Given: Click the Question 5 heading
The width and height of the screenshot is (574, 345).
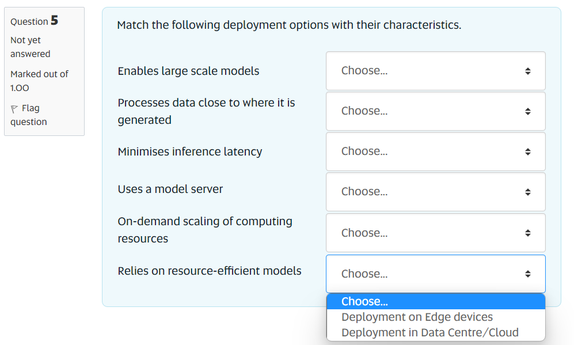Looking at the screenshot, I should [x=35, y=21].
